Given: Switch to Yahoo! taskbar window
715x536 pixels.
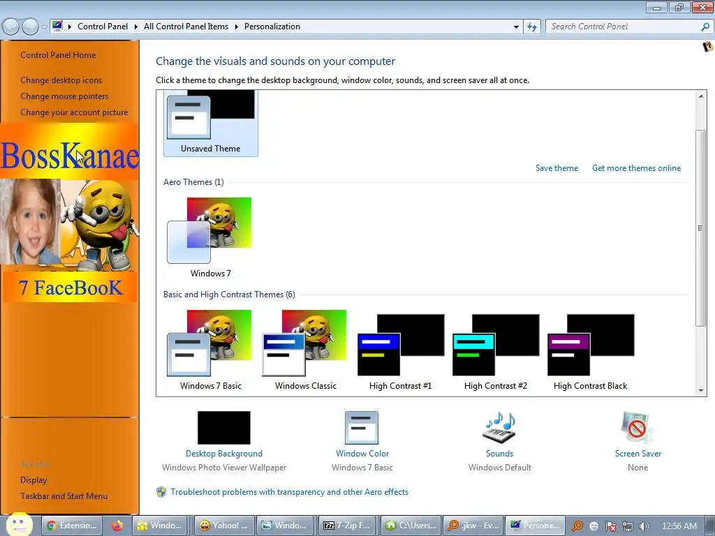Looking at the screenshot, I should 224,526.
